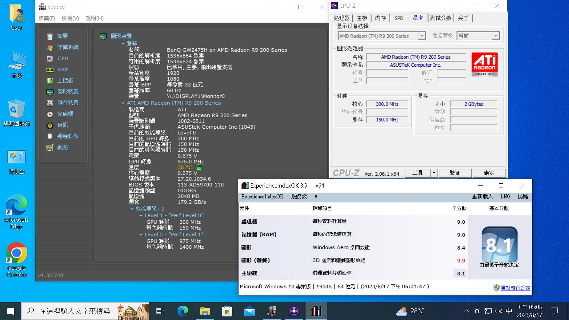The width and height of the screenshot is (569, 320).
Task: Open the User folder on the desktop
Action: 17,17
